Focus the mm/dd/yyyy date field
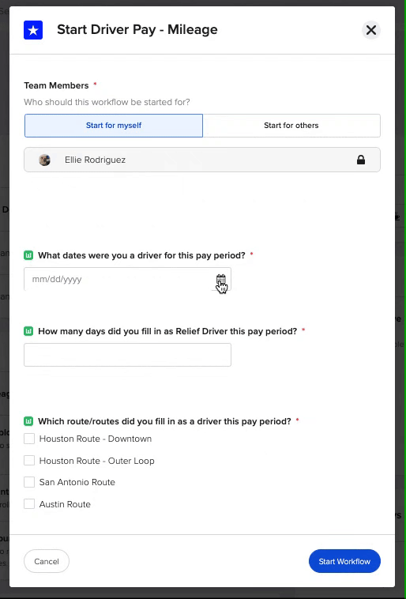The width and height of the screenshot is (406, 599). click(127, 279)
